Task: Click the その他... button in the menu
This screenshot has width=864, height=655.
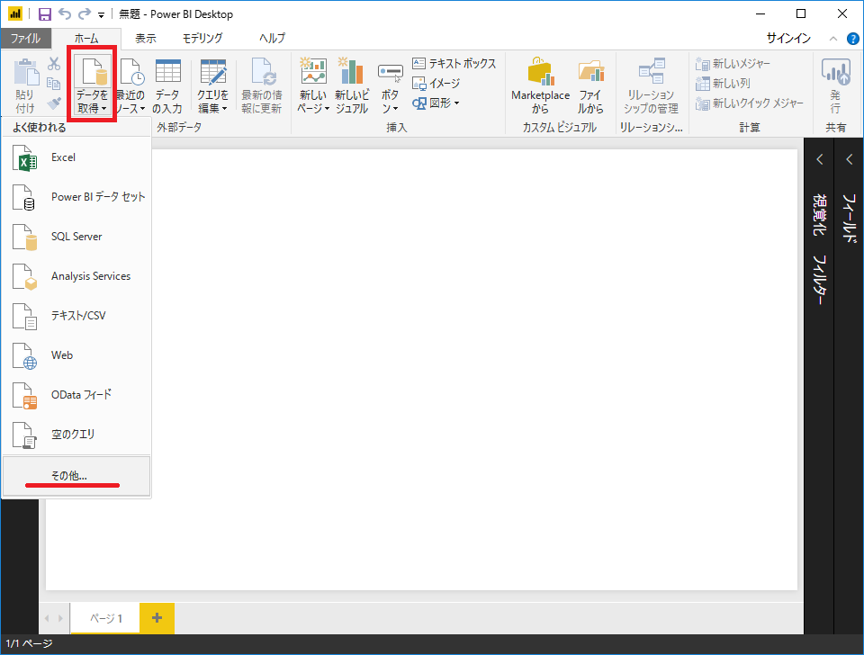Action: tap(76, 476)
